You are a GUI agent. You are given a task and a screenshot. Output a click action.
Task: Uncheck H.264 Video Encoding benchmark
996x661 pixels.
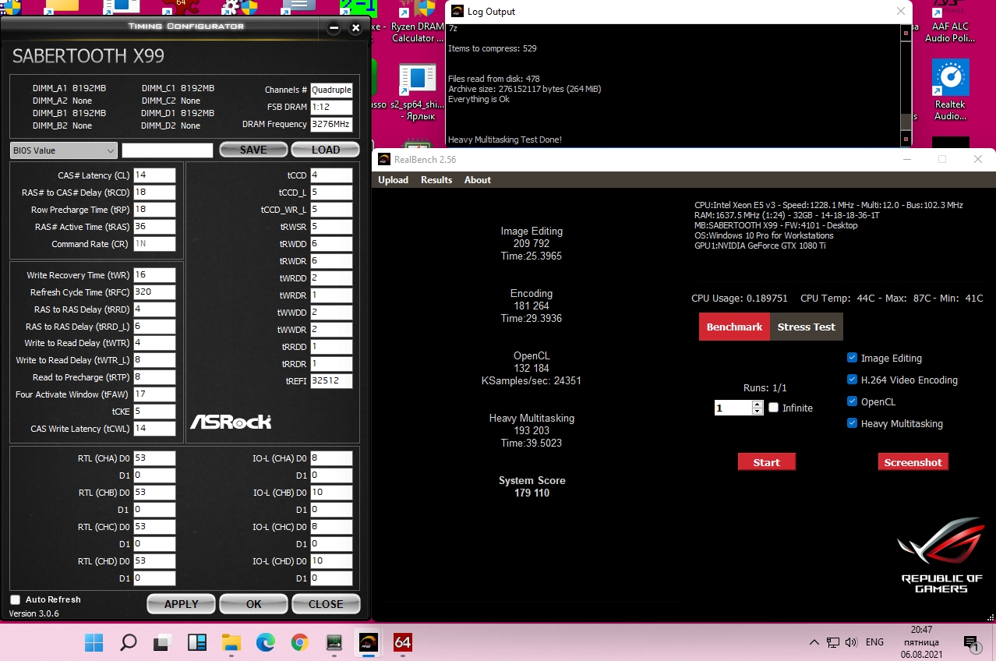pyautogui.click(x=853, y=380)
